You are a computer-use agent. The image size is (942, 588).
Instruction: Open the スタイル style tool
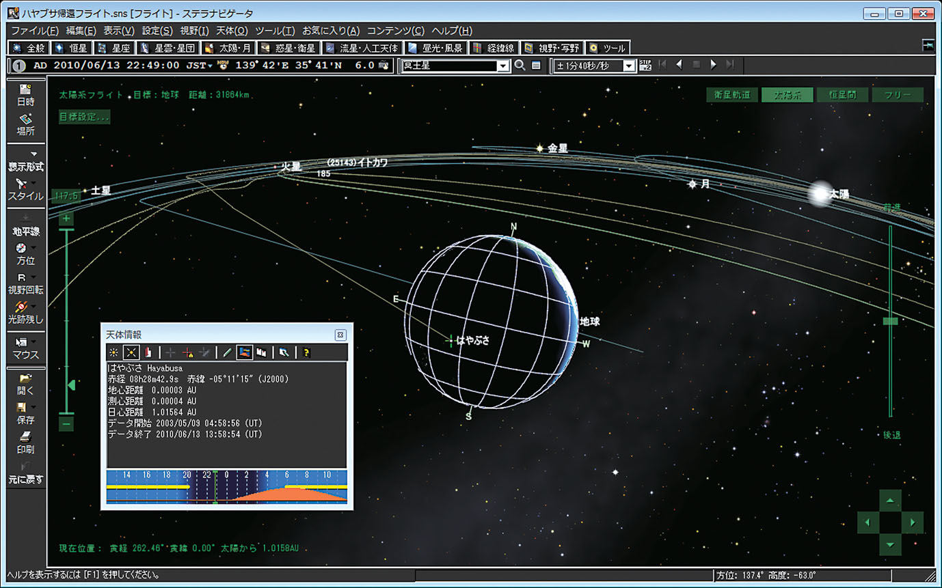point(26,189)
